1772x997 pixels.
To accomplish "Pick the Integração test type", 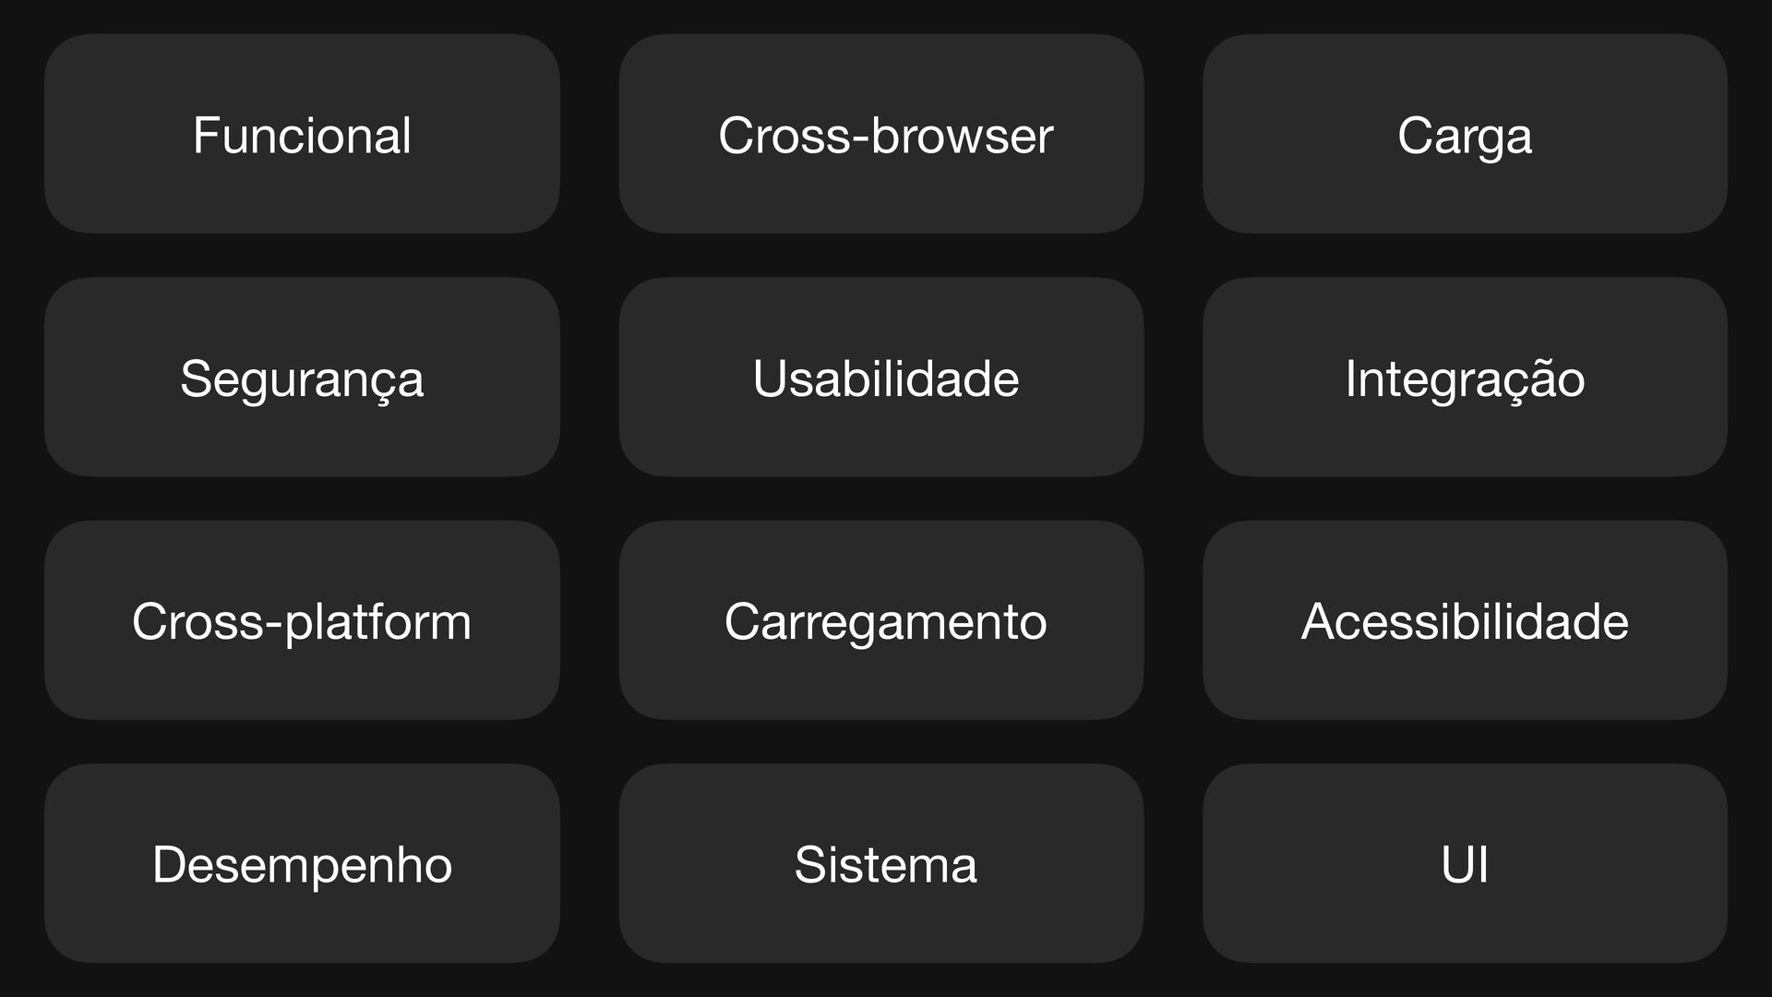I will click(1465, 380).
